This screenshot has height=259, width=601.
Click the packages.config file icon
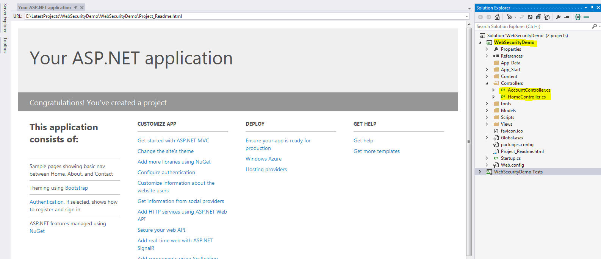[496, 145]
